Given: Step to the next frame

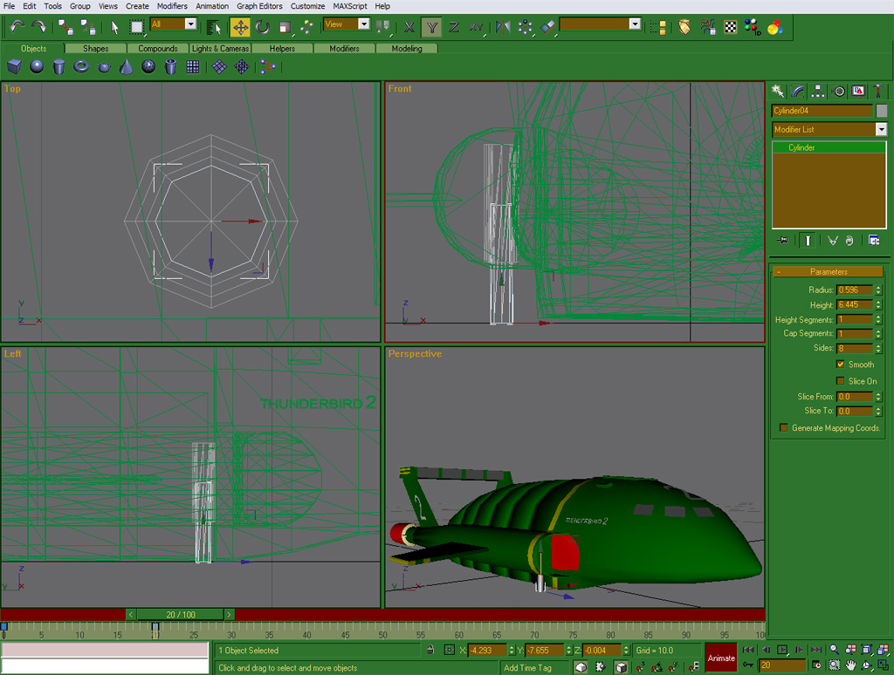Looking at the screenshot, I should coord(800,650).
